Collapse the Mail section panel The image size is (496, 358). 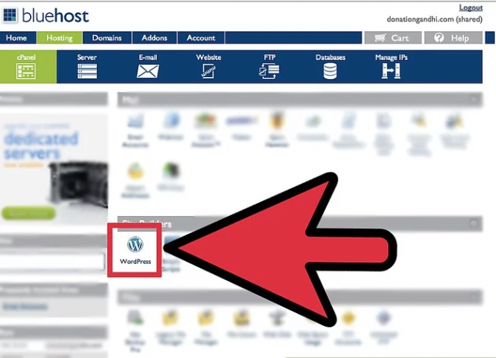[x=474, y=100]
